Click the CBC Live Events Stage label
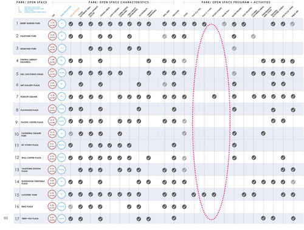The width and height of the screenshot is (304, 230). pos(32,74)
